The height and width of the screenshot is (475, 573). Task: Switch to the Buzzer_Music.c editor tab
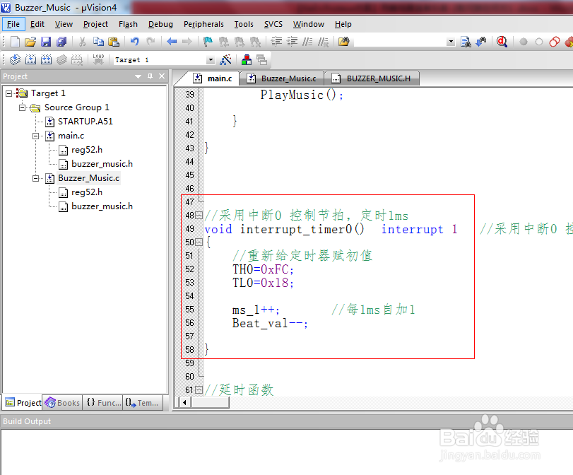coord(282,78)
